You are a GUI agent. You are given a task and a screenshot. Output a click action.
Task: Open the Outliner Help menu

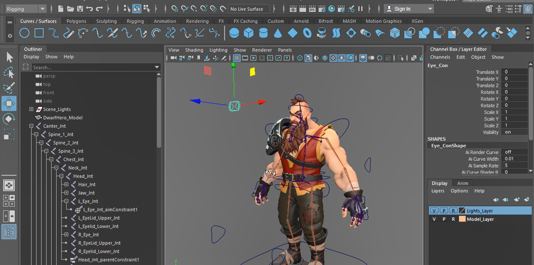[x=69, y=57]
